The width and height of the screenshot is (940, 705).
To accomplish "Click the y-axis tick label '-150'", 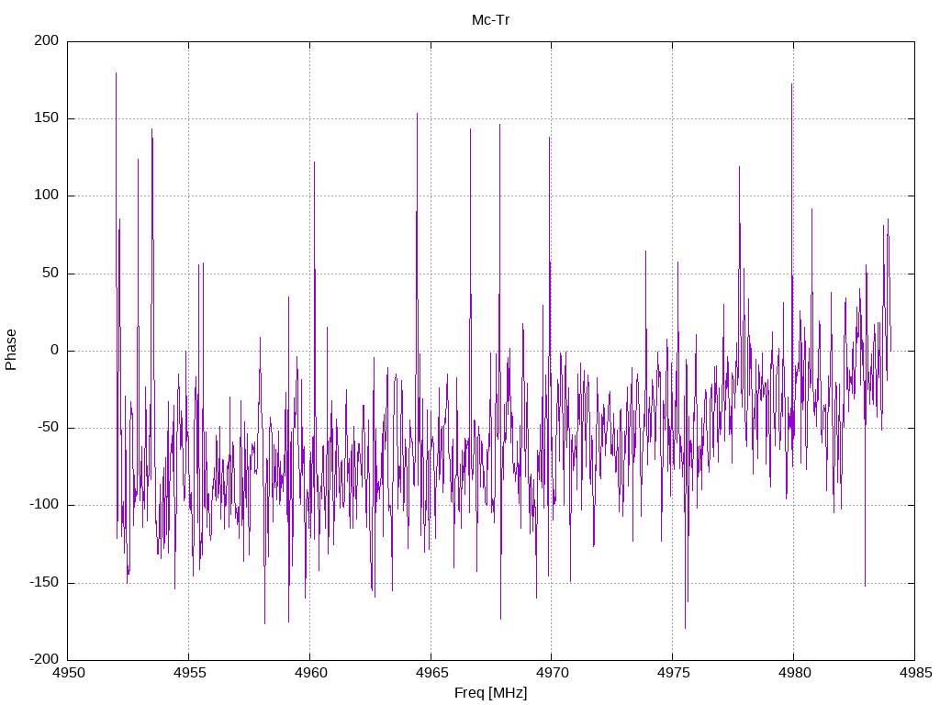I will click(x=44, y=582).
